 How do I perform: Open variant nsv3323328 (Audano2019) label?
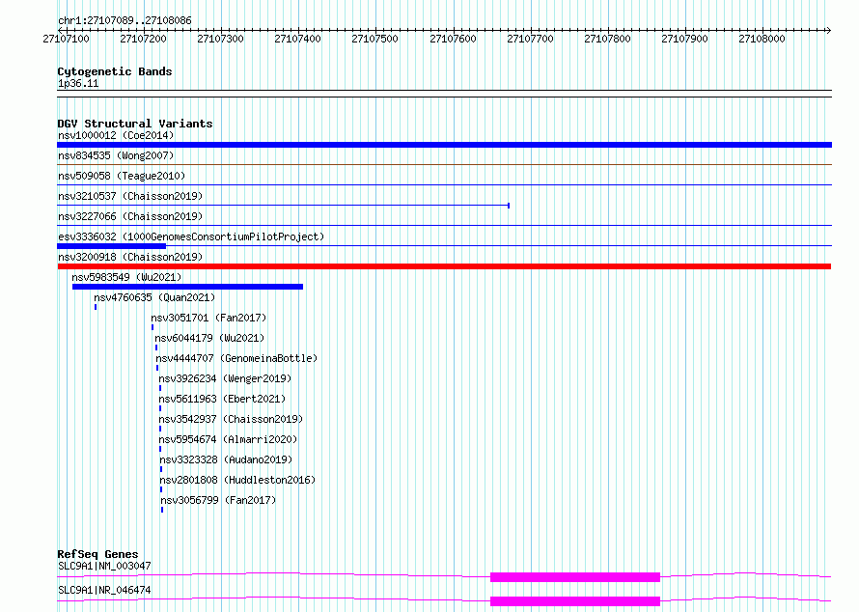point(226,459)
